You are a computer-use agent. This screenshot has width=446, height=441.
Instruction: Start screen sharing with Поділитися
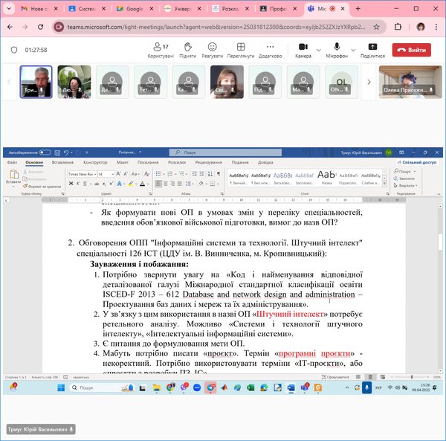372,49
